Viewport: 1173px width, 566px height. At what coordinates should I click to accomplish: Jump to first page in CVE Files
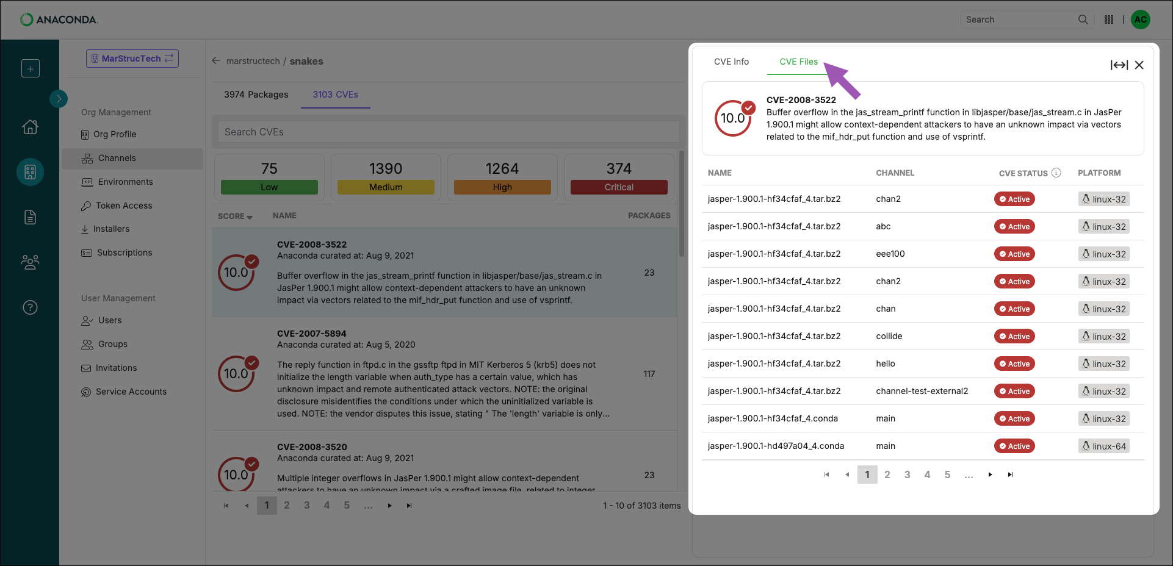tap(826, 475)
